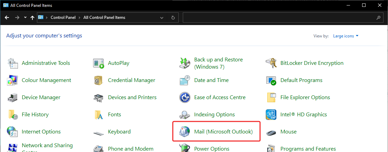The height and width of the screenshot is (152, 388).
Task: Open the Administrative Tools icon
Action: (x=13, y=63)
